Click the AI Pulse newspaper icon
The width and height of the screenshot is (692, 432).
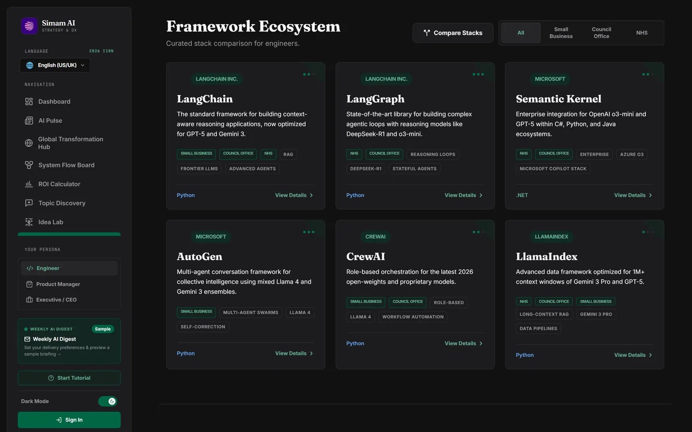click(29, 120)
